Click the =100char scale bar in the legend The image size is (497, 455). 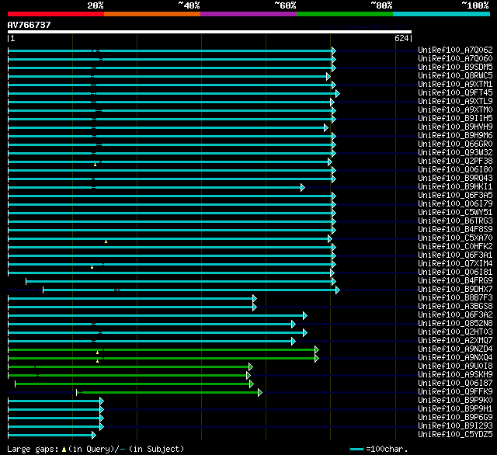[357, 449]
